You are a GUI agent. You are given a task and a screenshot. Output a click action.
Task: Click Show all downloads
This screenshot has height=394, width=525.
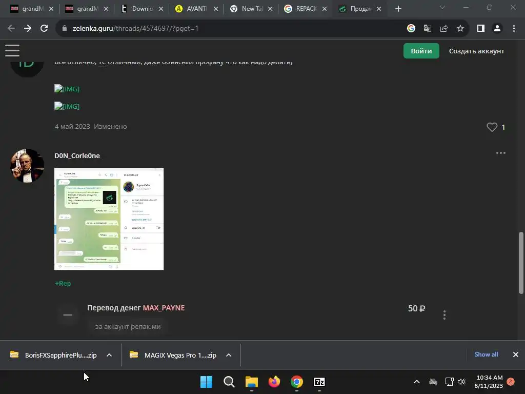coord(486,354)
